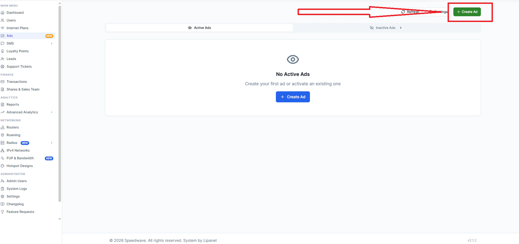Click the plus icon in blue Create Ad button
This screenshot has width=519, height=244.
click(x=282, y=97)
